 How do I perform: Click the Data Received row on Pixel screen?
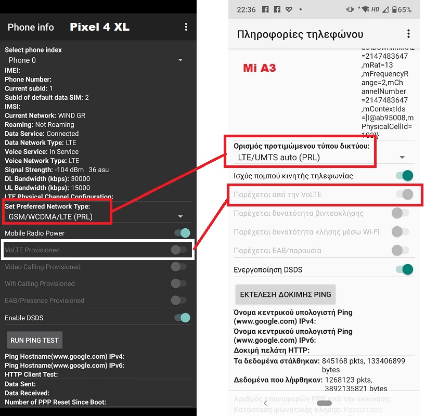coord(27,393)
